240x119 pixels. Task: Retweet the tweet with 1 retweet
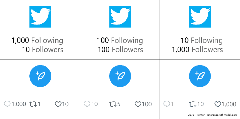33,104
